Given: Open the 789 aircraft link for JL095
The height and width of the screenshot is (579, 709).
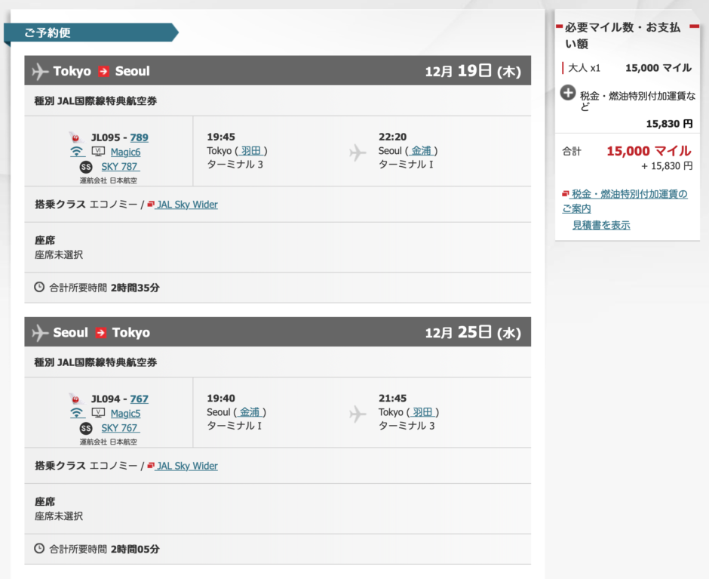Looking at the screenshot, I should (139, 137).
